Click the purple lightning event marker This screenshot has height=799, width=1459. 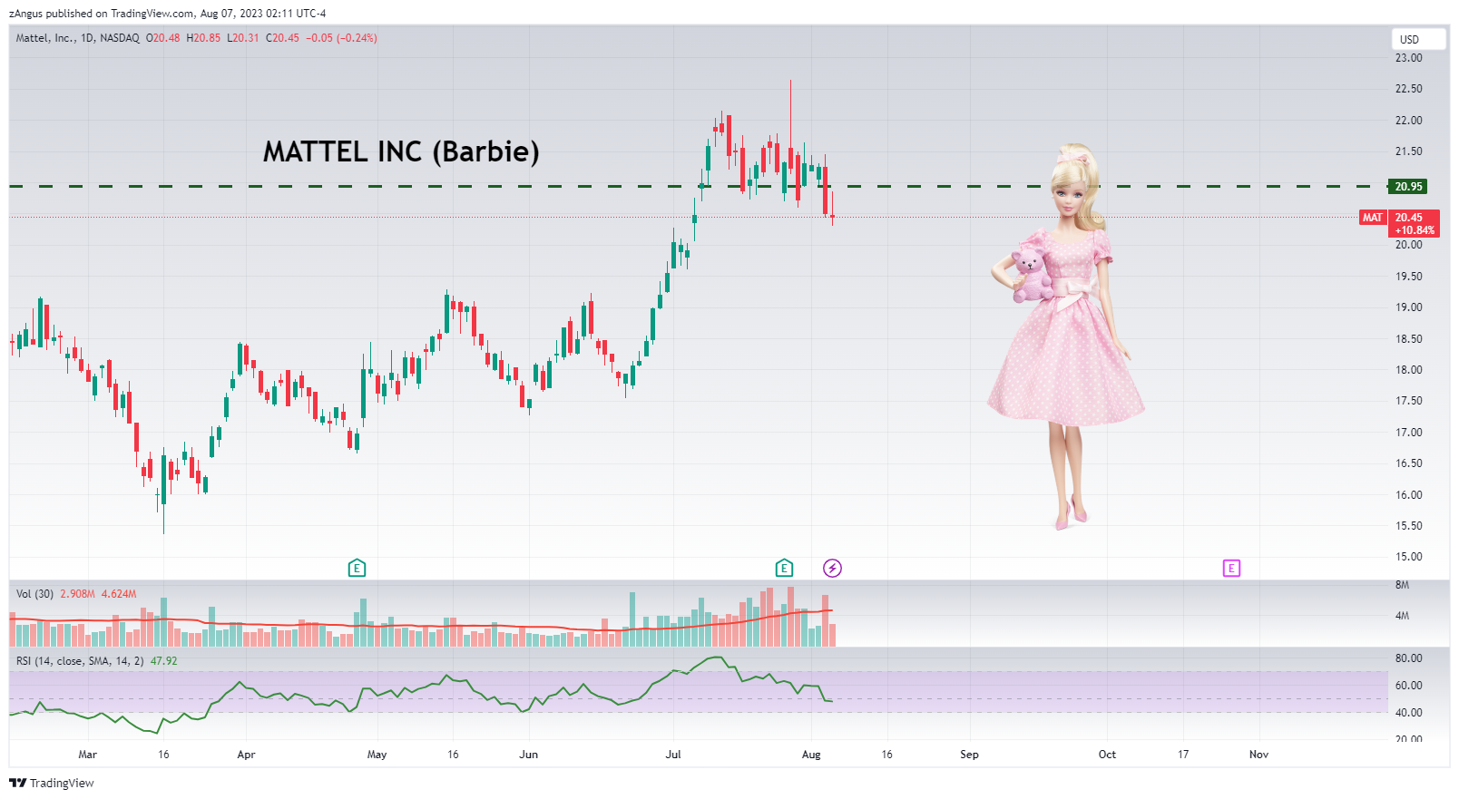pos(832,569)
